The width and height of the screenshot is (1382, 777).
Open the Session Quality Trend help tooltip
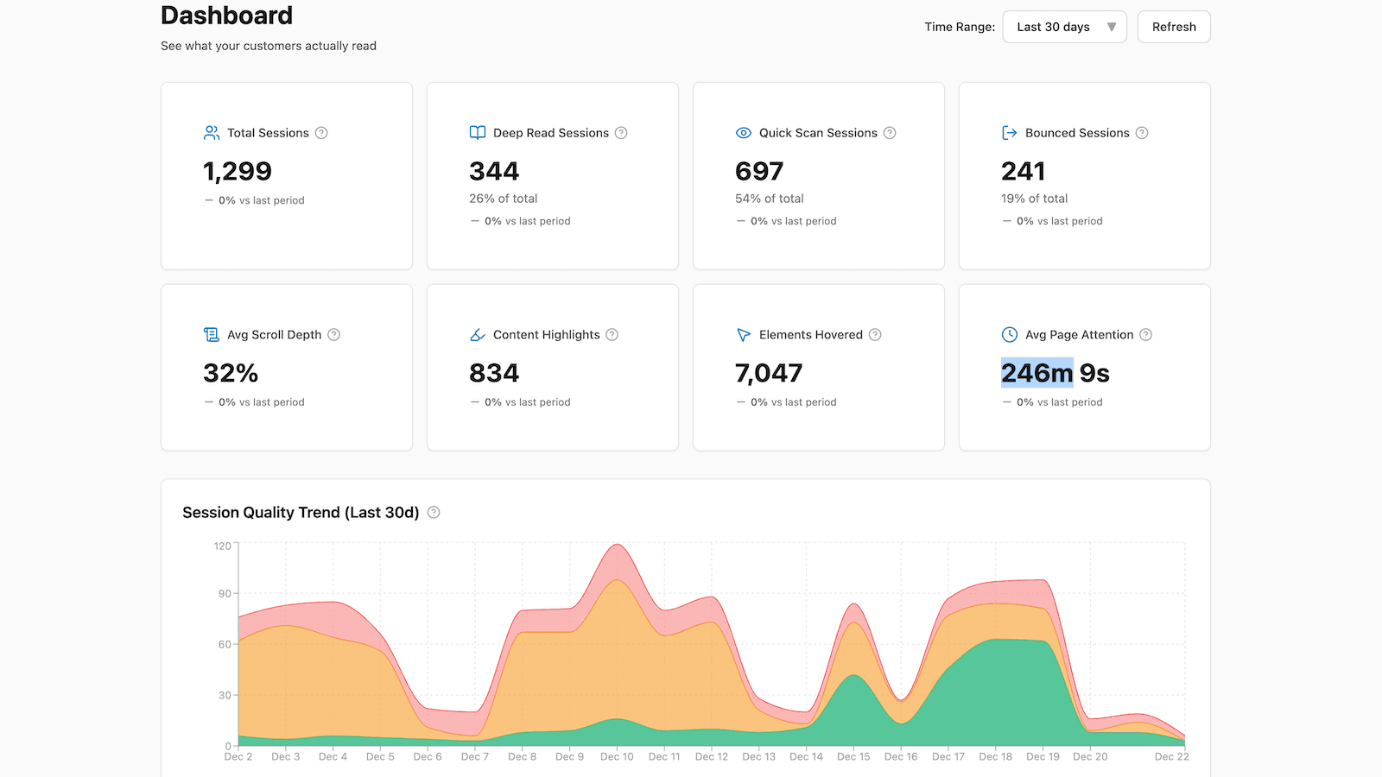pyautogui.click(x=434, y=512)
